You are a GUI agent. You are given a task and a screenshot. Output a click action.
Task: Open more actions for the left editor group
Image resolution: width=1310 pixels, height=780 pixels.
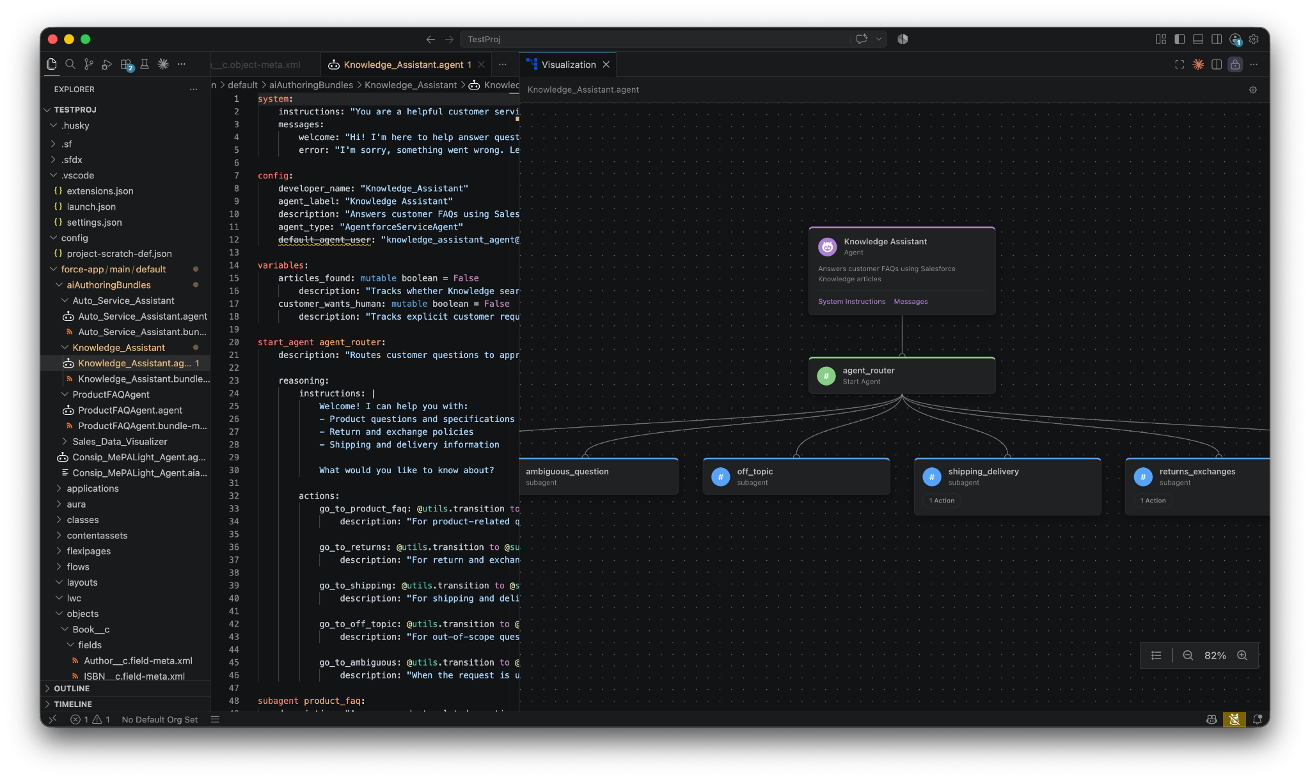click(503, 65)
